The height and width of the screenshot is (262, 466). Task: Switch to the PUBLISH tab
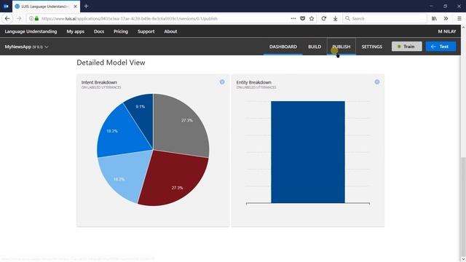pos(341,47)
